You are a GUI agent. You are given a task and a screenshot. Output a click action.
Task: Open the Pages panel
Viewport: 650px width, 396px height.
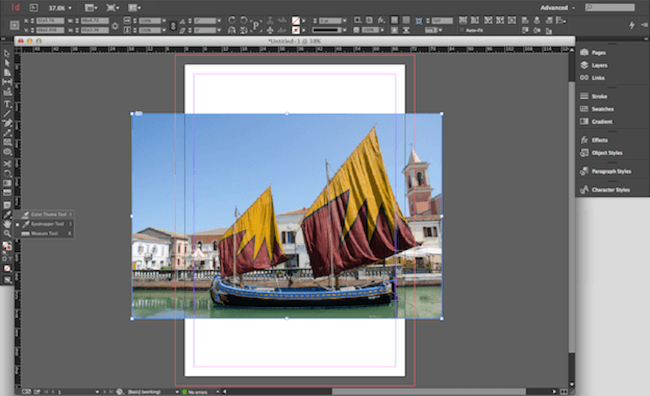tap(598, 52)
